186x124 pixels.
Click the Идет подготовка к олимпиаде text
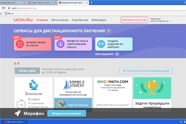click(113, 105)
